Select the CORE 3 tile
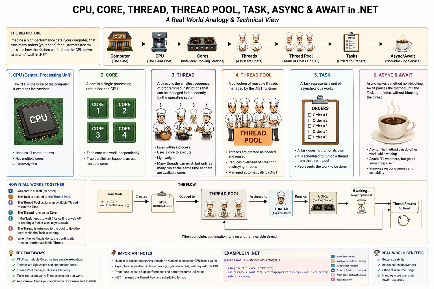 click(98, 132)
